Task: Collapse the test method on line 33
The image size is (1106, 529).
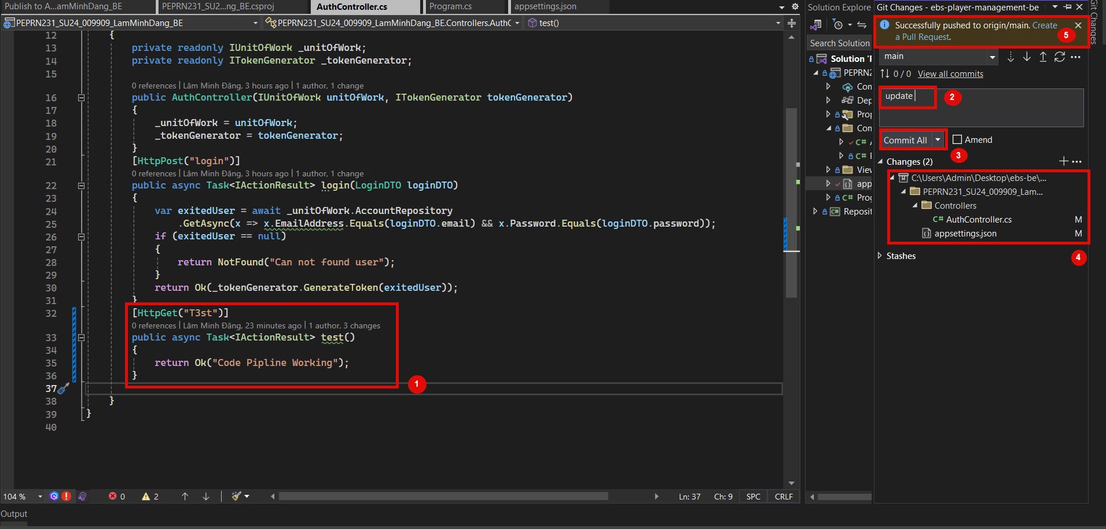Action: [81, 338]
